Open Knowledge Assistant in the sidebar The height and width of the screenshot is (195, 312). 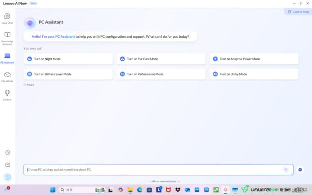coord(7,38)
